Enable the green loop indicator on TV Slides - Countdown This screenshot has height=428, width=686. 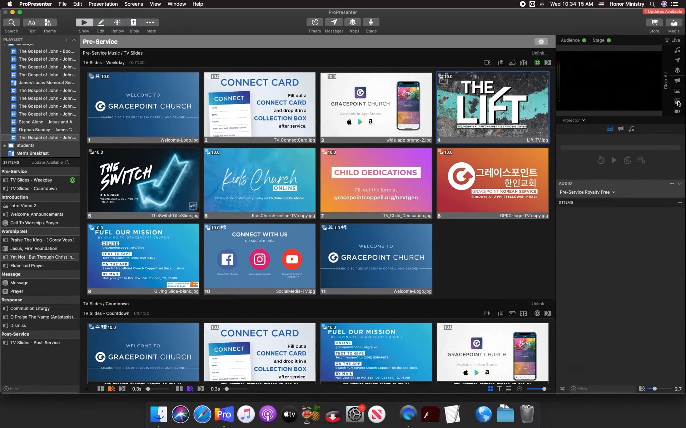pos(537,313)
